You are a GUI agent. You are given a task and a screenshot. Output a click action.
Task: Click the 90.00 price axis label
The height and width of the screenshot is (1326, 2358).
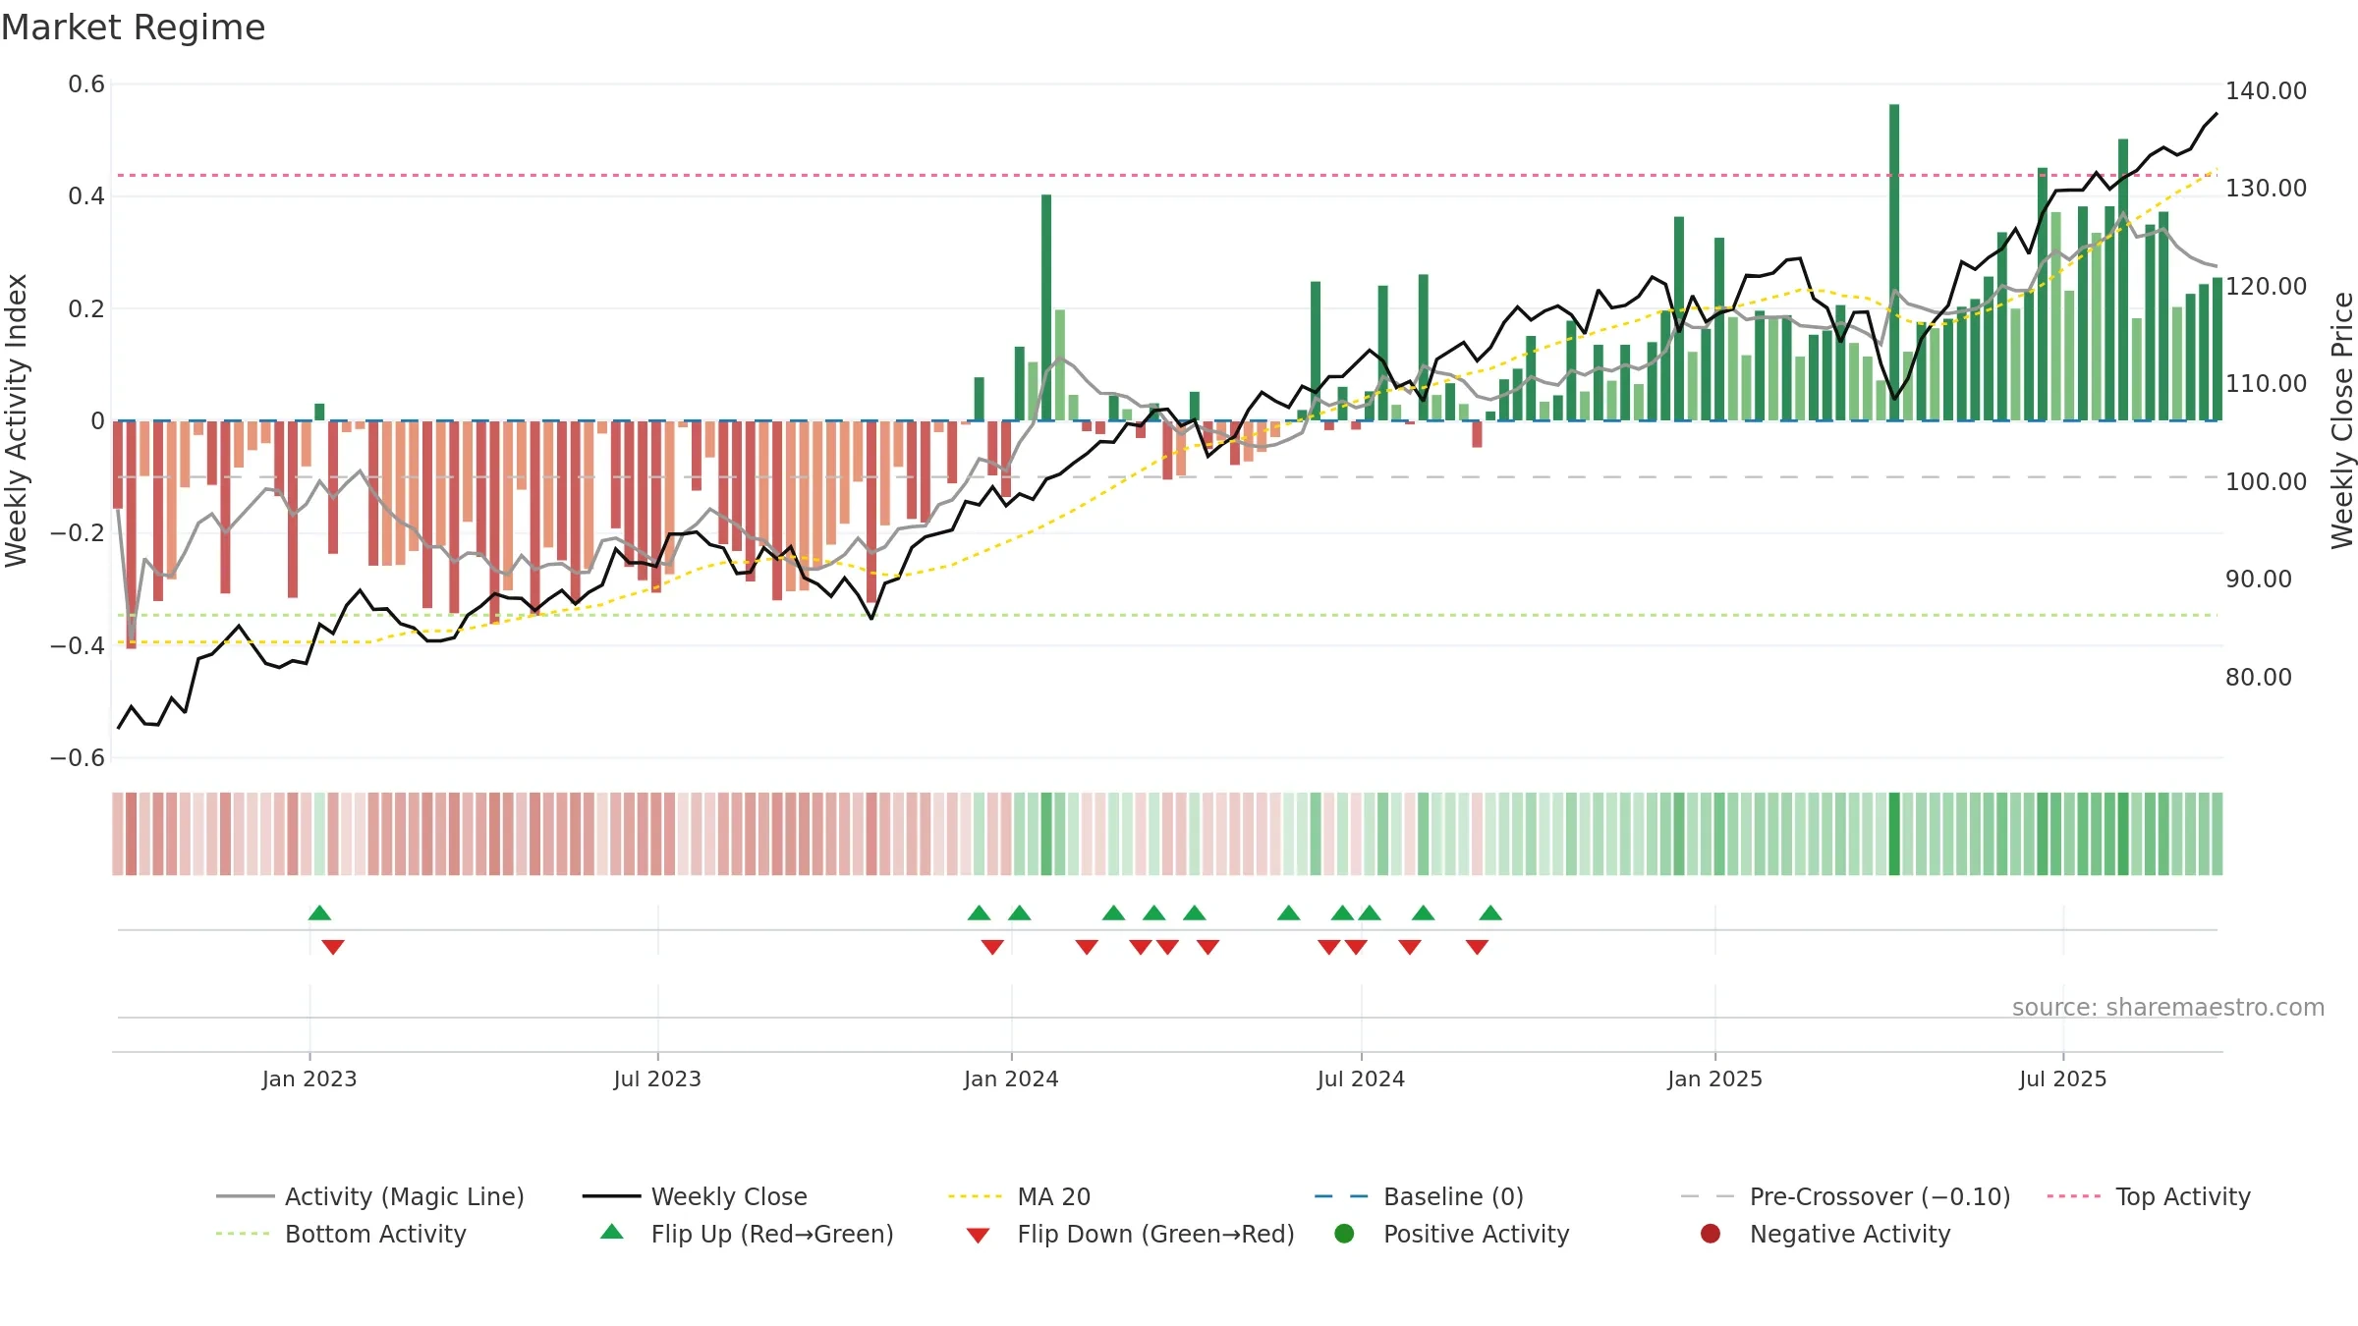(2258, 580)
